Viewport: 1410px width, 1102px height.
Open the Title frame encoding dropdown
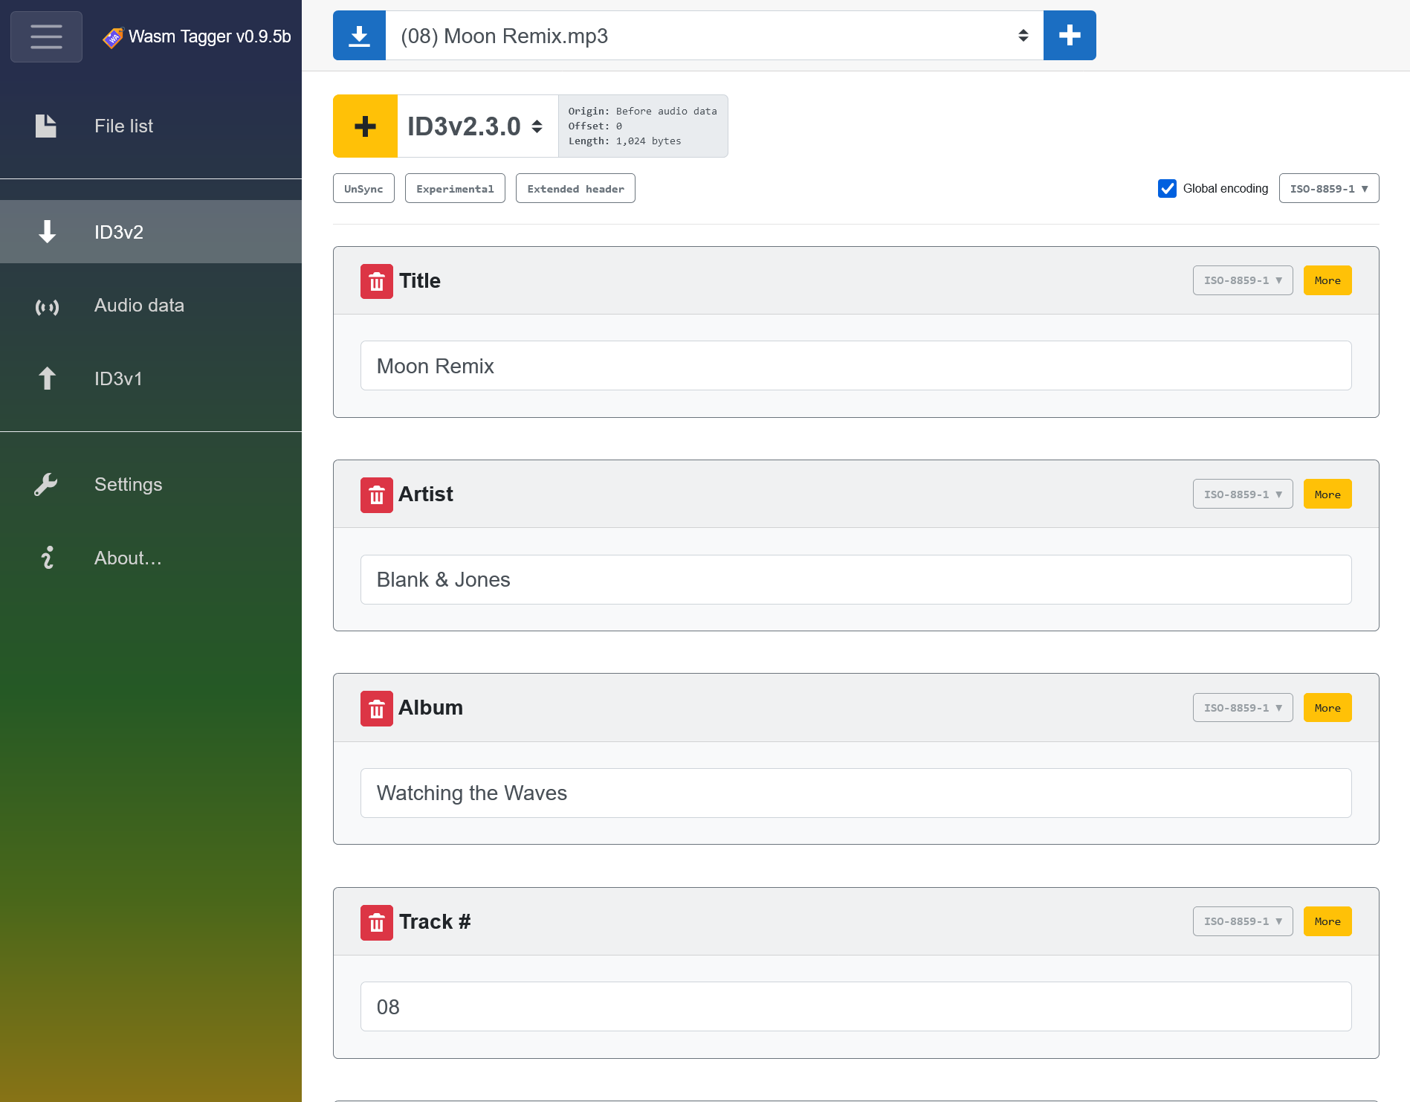1243,280
